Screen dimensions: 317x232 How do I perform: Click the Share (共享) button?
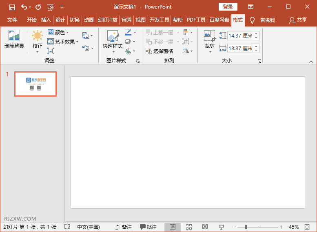coord(298,20)
